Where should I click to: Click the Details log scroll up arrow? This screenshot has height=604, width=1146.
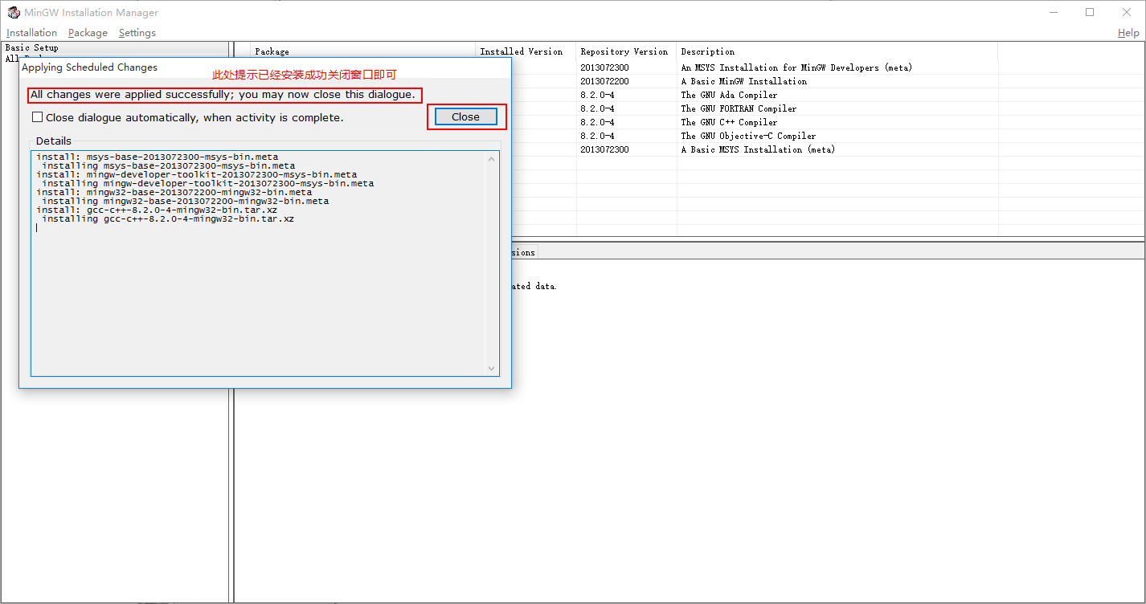492,159
